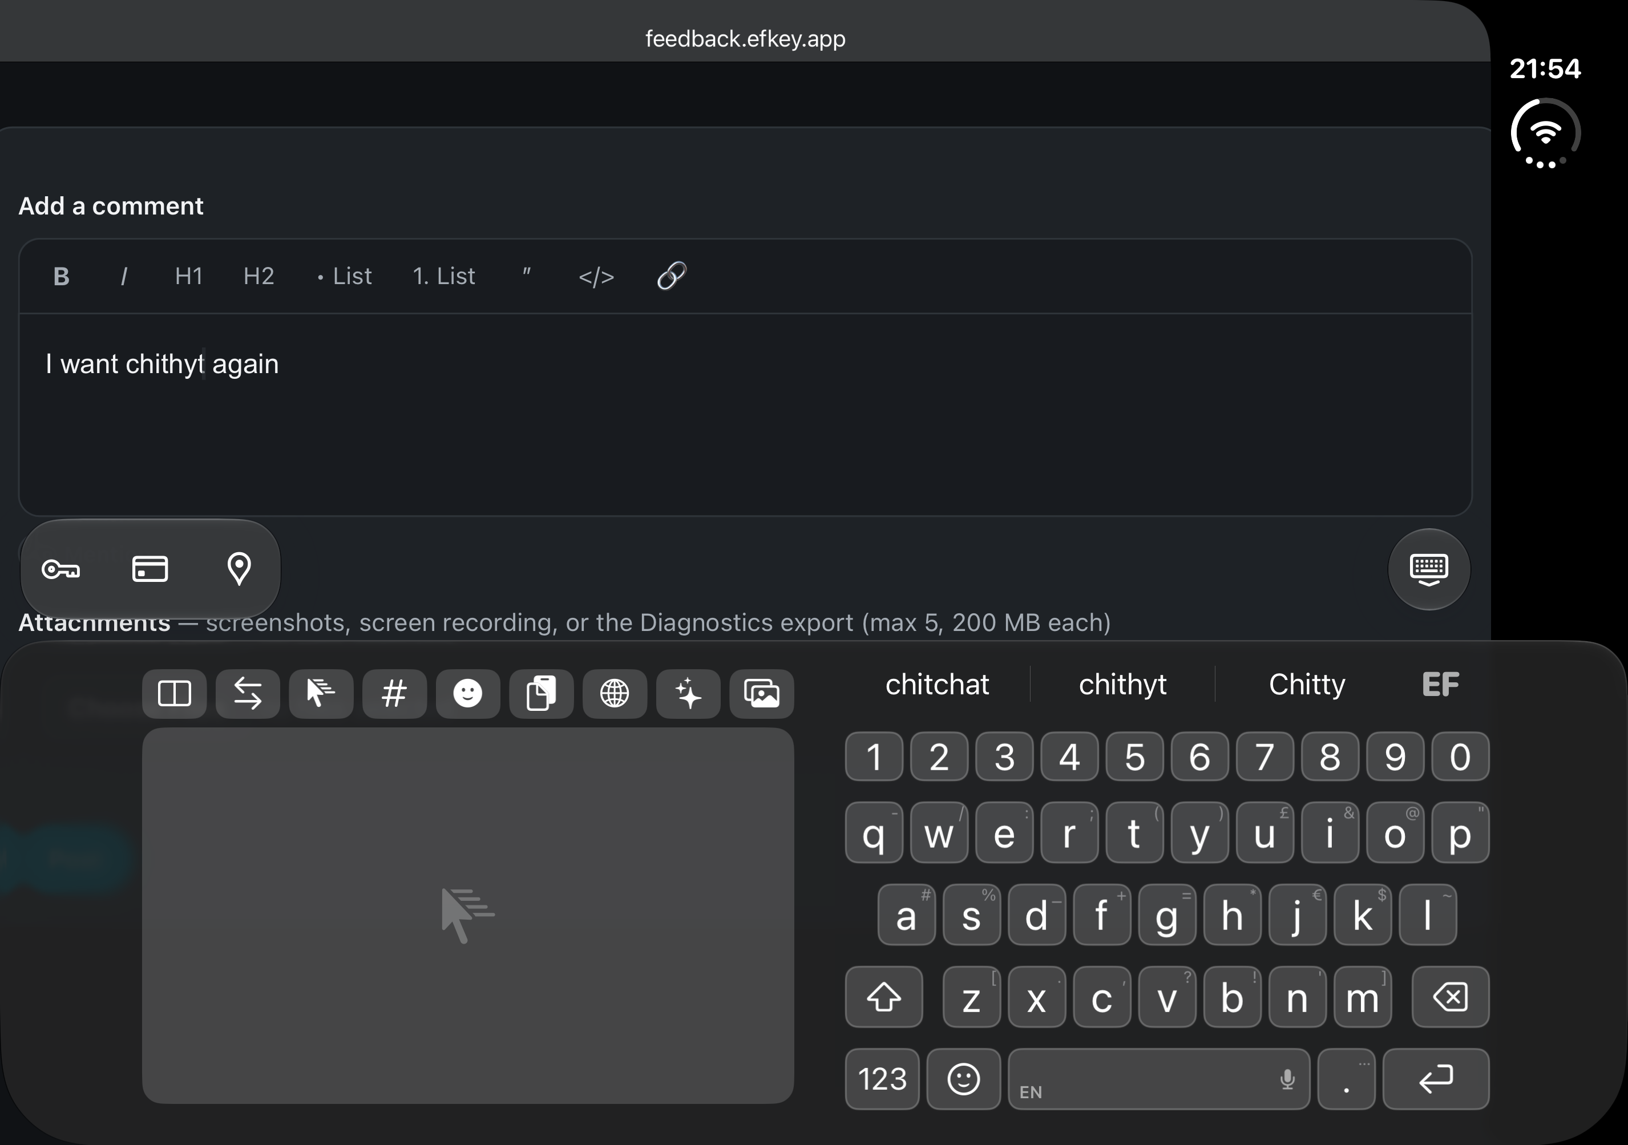This screenshot has width=1628, height=1145.
Task: Switch keyboard language with globe icon
Action: point(615,693)
